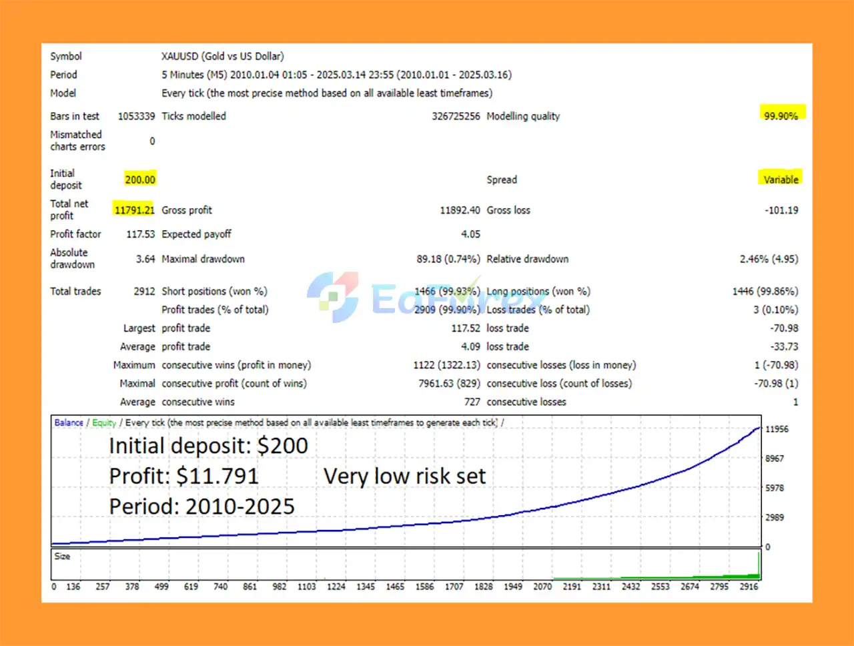
Task: Click the Model row Every tick description
Action: (327, 93)
